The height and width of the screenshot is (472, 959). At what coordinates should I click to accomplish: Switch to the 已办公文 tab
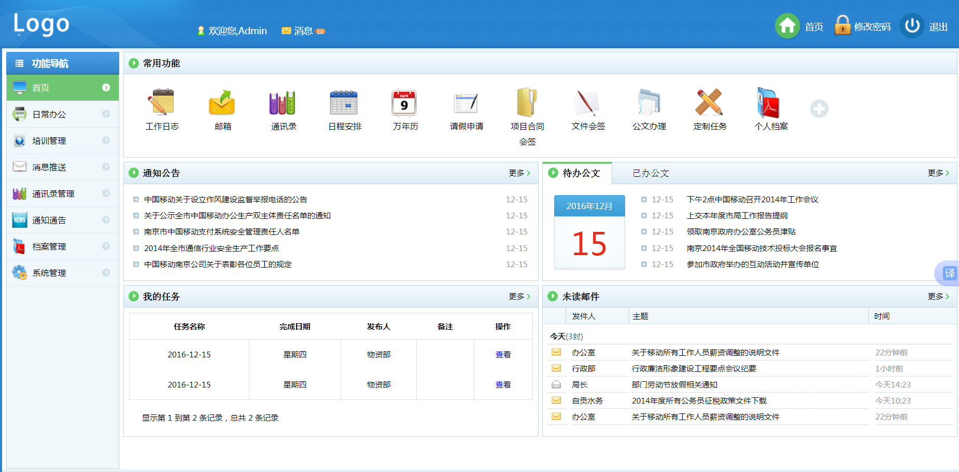click(x=651, y=173)
